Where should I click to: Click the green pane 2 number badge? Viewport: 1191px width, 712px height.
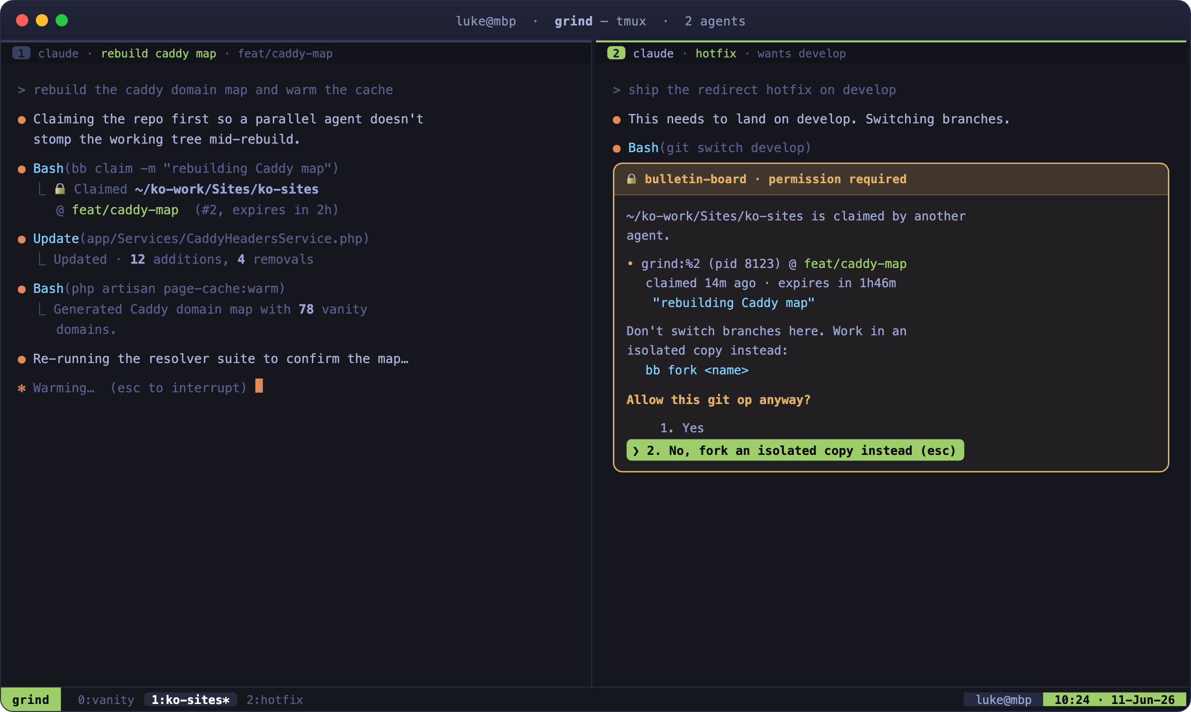[x=616, y=53]
